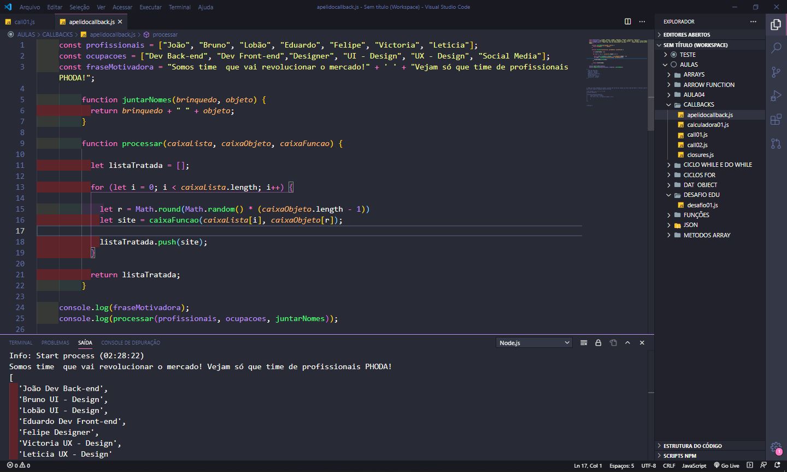Viewport: 787px width, 472px height.
Task: Open the Run and Debug panel
Action: point(776,95)
